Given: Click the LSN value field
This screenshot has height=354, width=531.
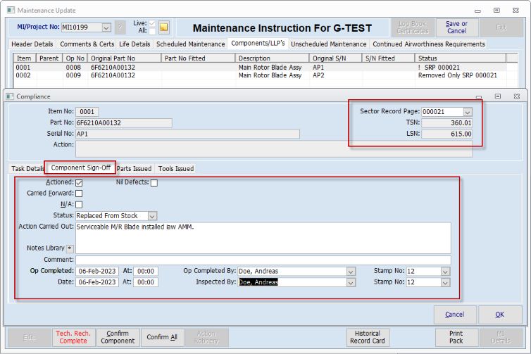Looking at the screenshot, I should click(x=446, y=134).
